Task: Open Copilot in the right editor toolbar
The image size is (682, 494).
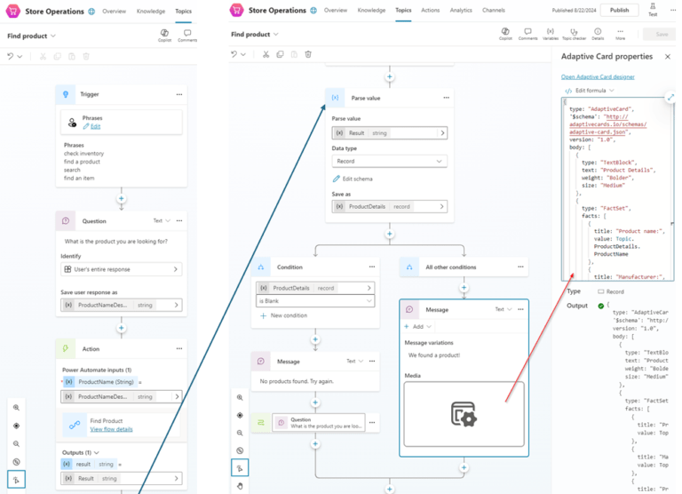Action: point(505,34)
